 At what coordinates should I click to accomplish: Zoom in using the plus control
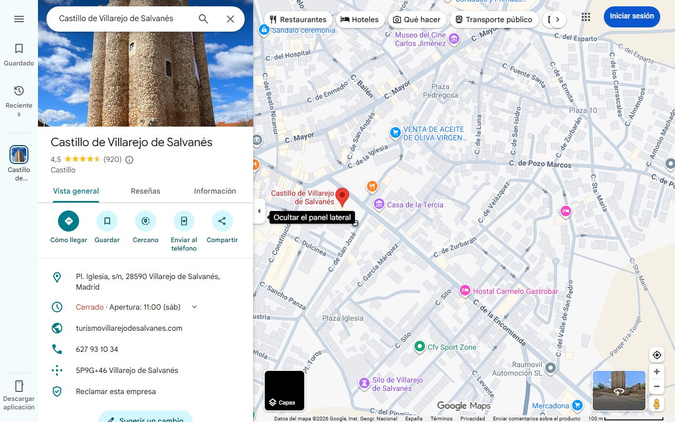point(657,371)
